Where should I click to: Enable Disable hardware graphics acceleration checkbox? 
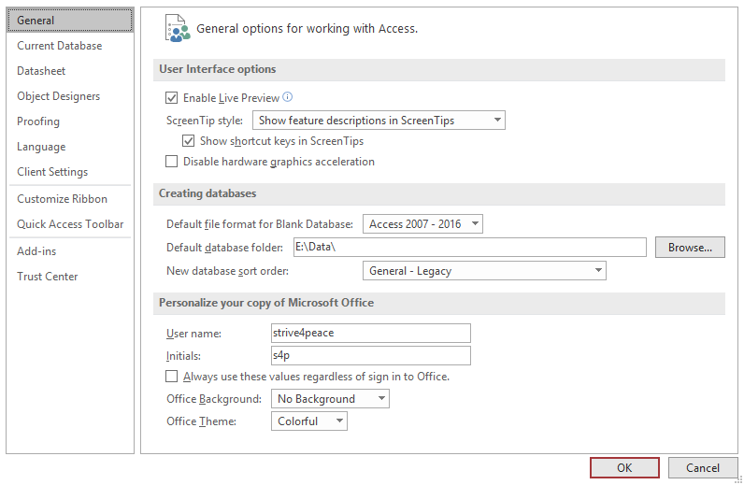(171, 162)
